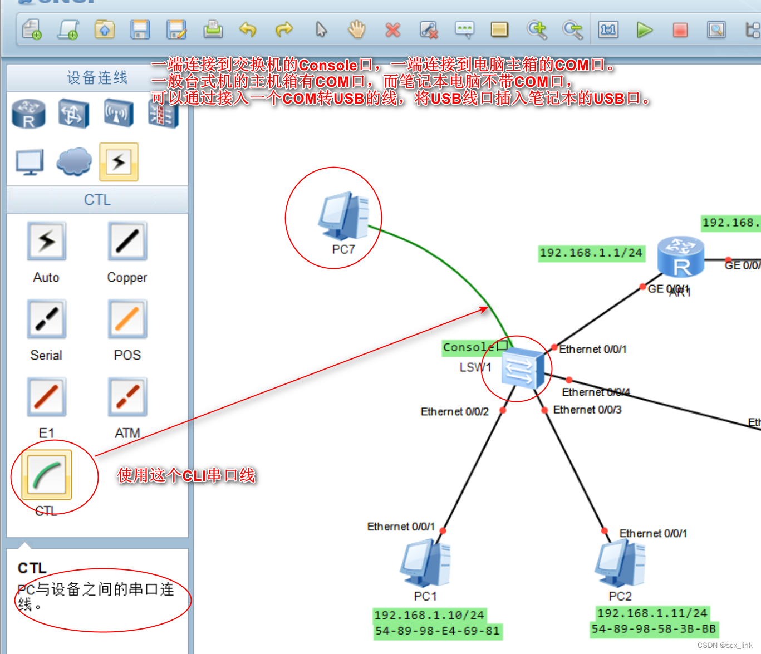Pick the ATM cable type
The height and width of the screenshot is (654, 761).
(127, 397)
